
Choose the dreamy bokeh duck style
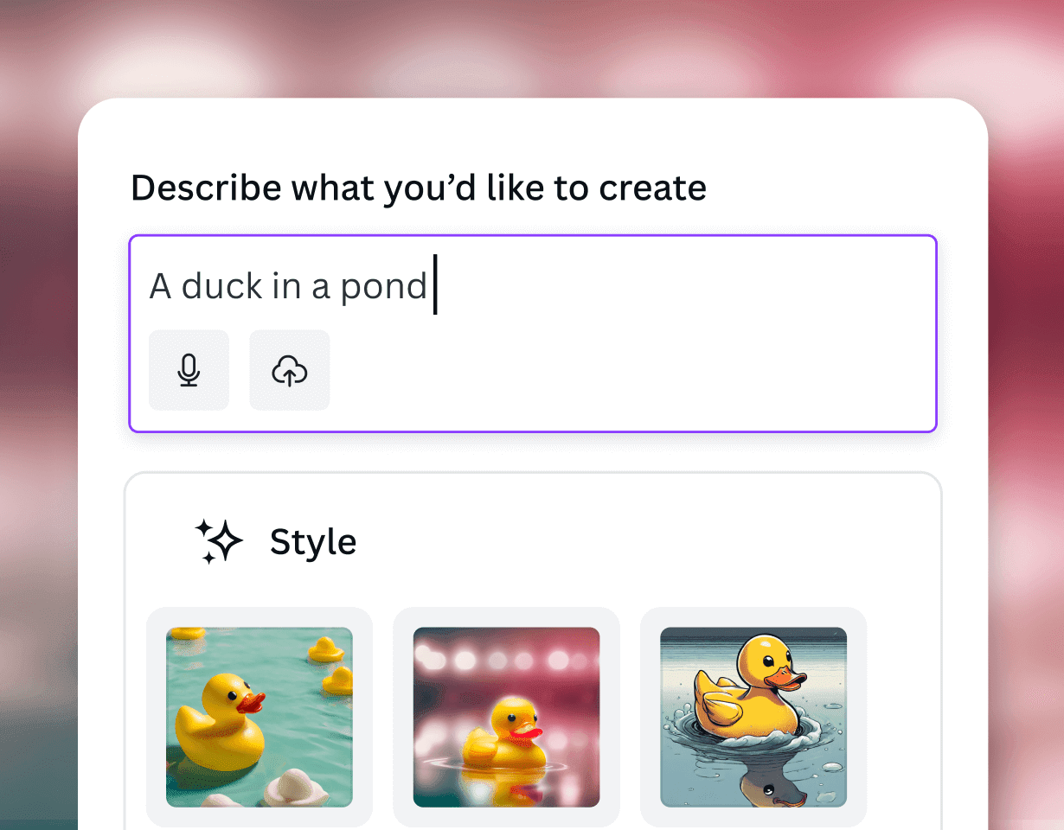pyautogui.click(x=506, y=718)
